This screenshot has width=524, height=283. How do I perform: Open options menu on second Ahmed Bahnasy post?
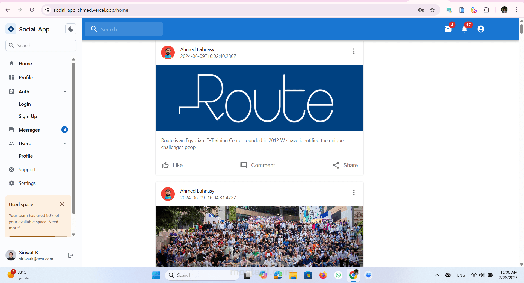coord(354,193)
